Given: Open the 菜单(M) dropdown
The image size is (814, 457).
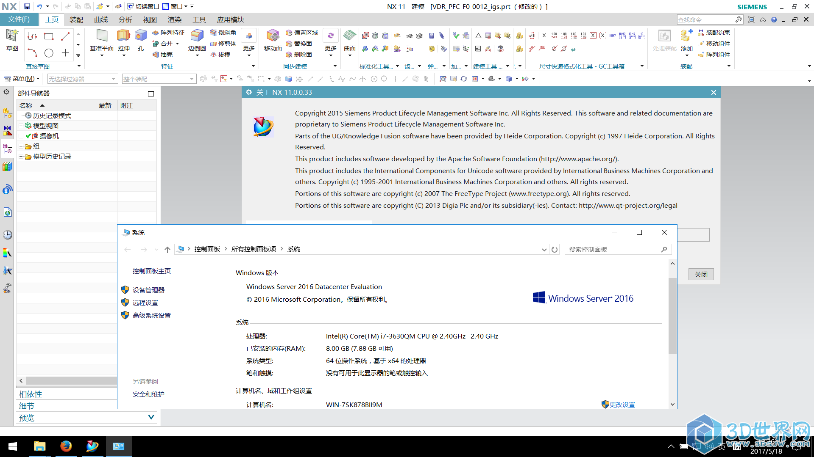Looking at the screenshot, I should click(22, 79).
